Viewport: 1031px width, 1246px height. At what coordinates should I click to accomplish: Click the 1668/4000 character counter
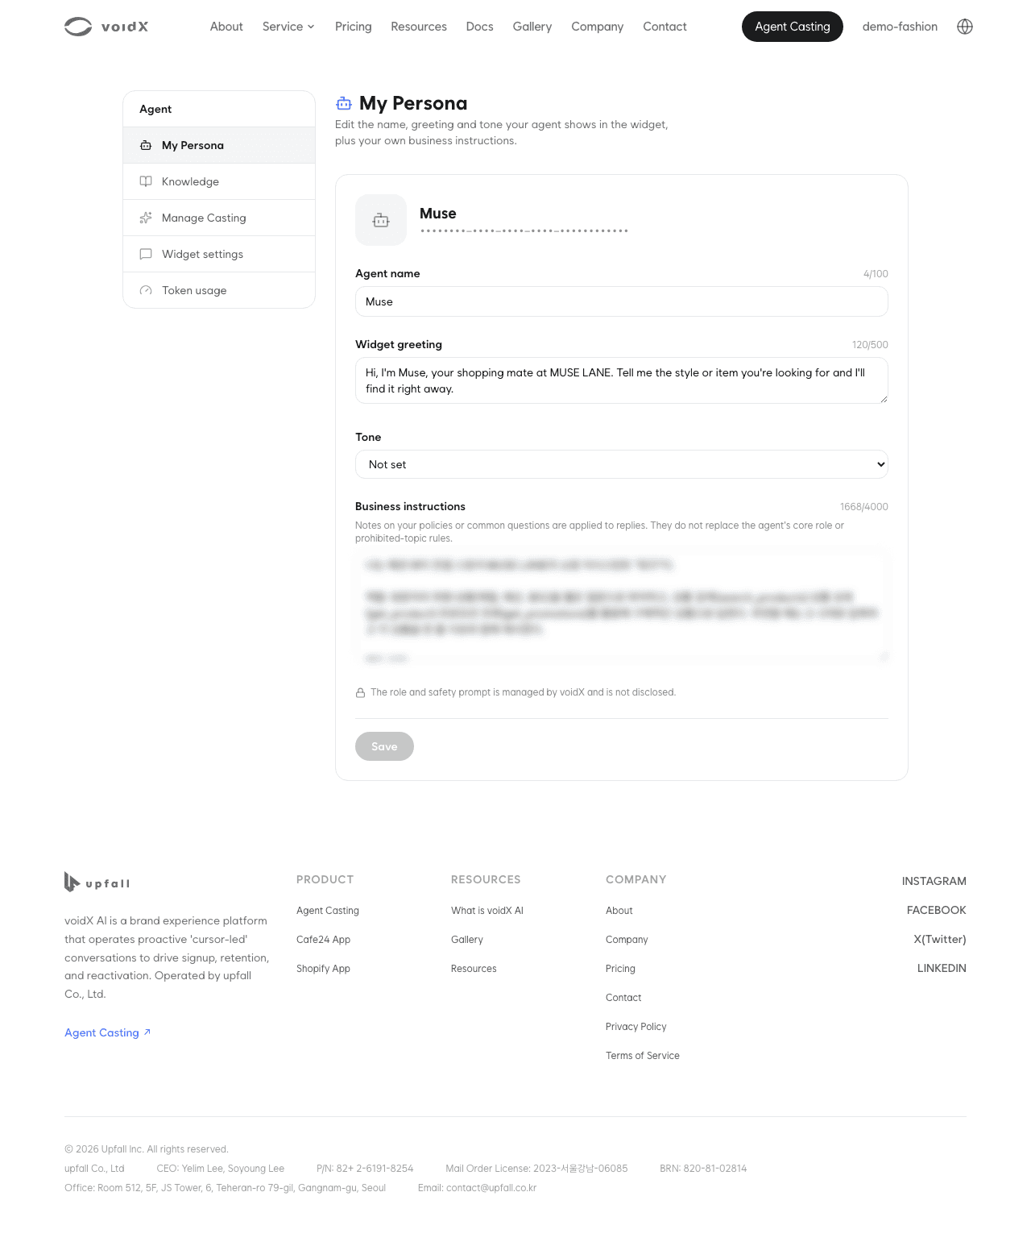(864, 507)
